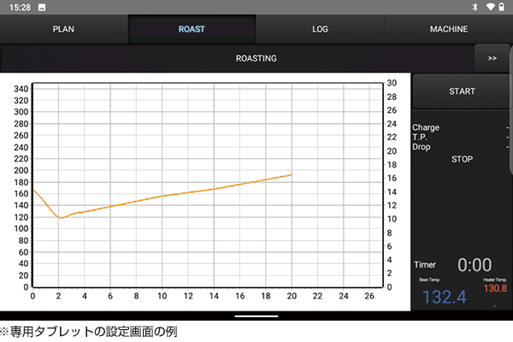Tap the T.P. turning point entry
Screen dimensions: 513x342
click(x=421, y=137)
